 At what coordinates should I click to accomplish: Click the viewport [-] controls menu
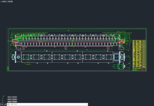(x=1, y=1)
